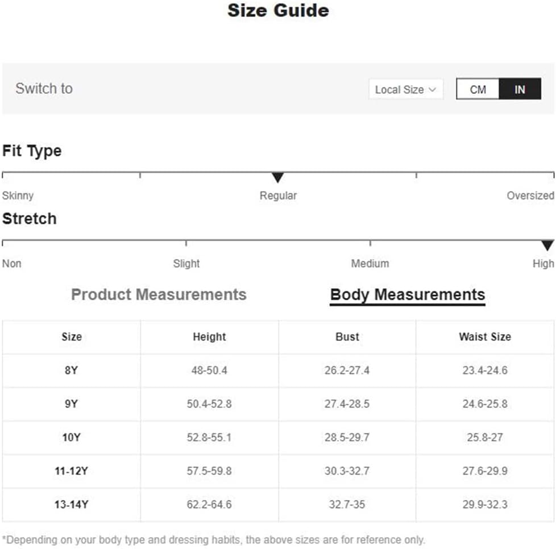
Task: Click waist value 23.4-24.6
Action: click(485, 371)
